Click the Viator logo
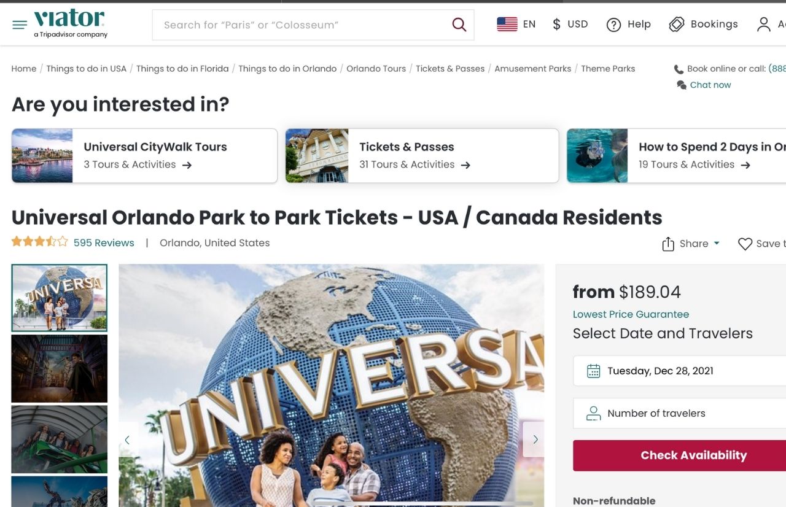 click(70, 23)
